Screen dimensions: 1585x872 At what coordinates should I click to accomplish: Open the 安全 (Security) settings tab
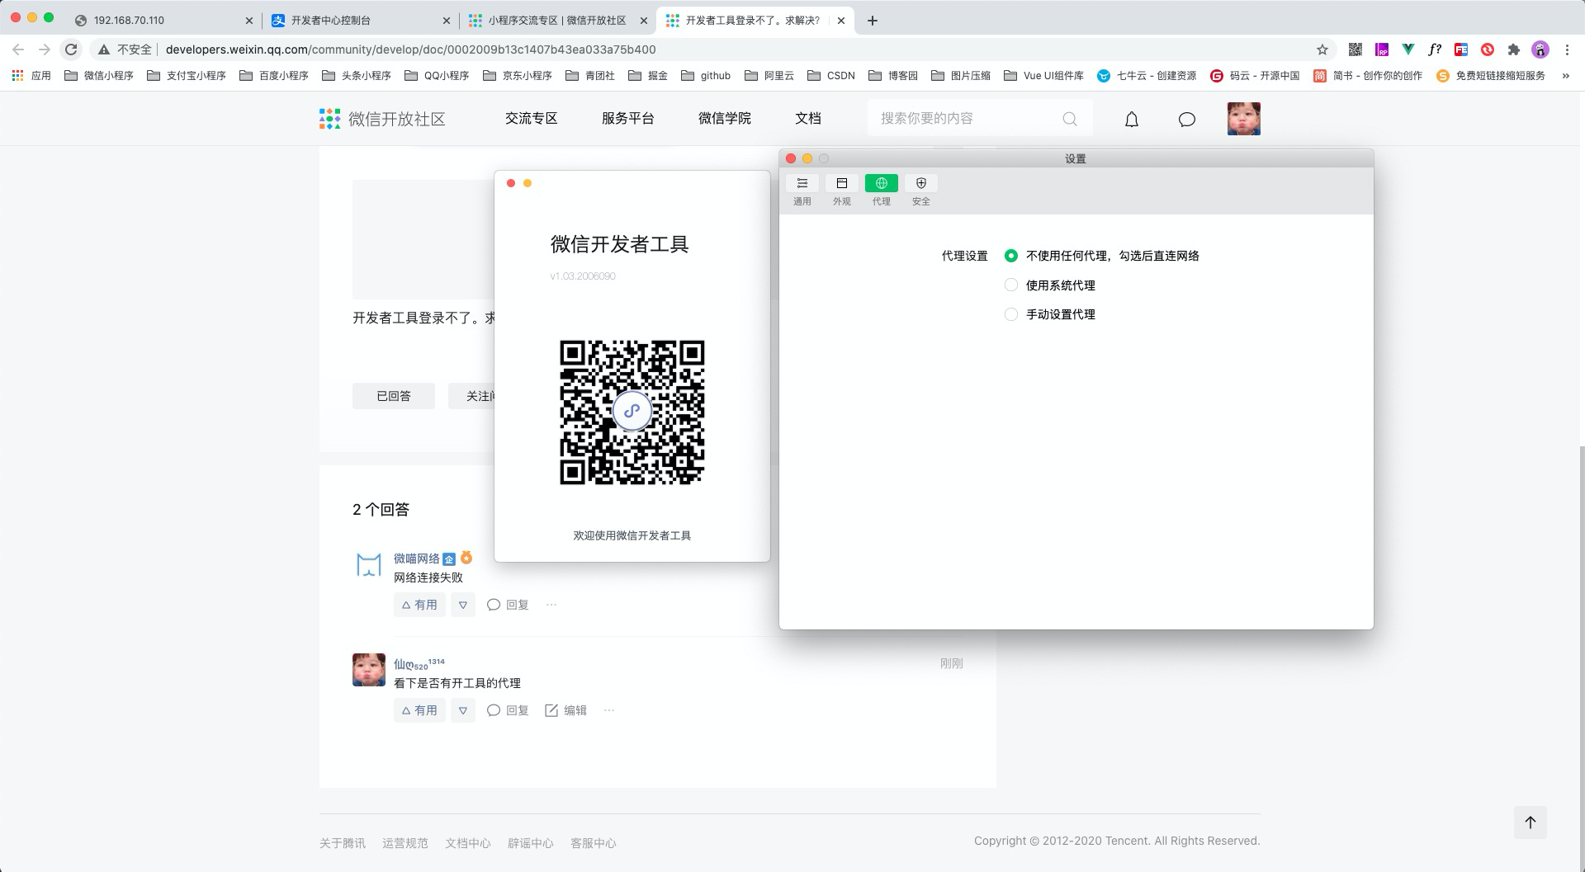click(x=920, y=190)
